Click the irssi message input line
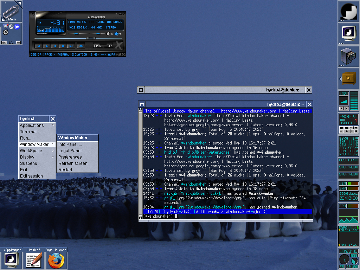The height and width of the screenshot is (270, 360). click(x=229, y=216)
